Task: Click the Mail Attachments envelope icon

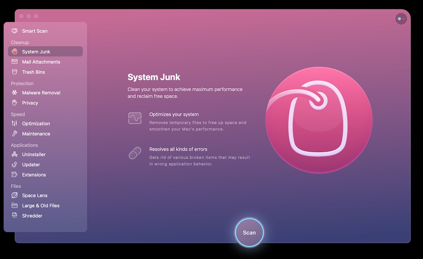Action: tap(15, 62)
